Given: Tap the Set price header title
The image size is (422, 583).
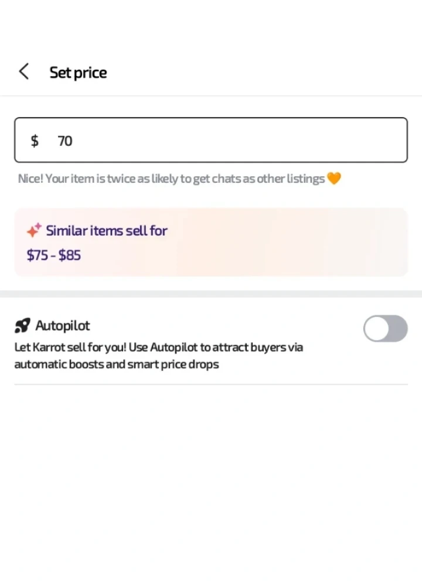Looking at the screenshot, I should pyautogui.click(x=78, y=73).
